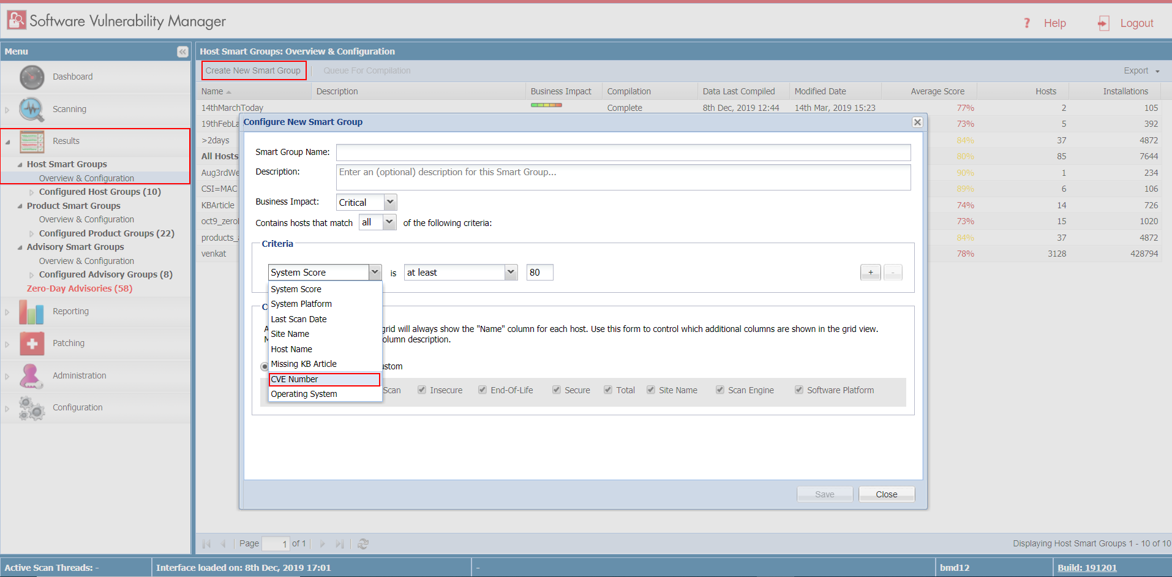Select Operating System from criteria list
The width and height of the screenshot is (1172, 577).
click(325, 394)
